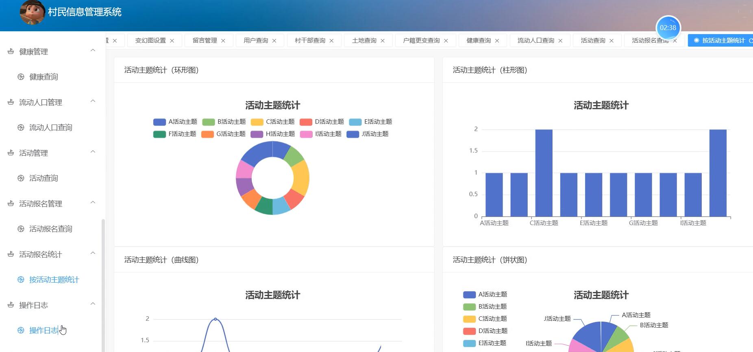The image size is (753, 352).
Task: Click the icon beside 活动查询
Action: [21, 178]
